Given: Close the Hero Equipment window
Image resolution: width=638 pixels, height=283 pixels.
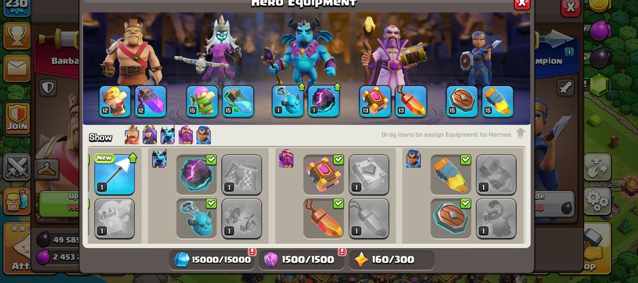Looking at the screenshot, I should 522,4.
